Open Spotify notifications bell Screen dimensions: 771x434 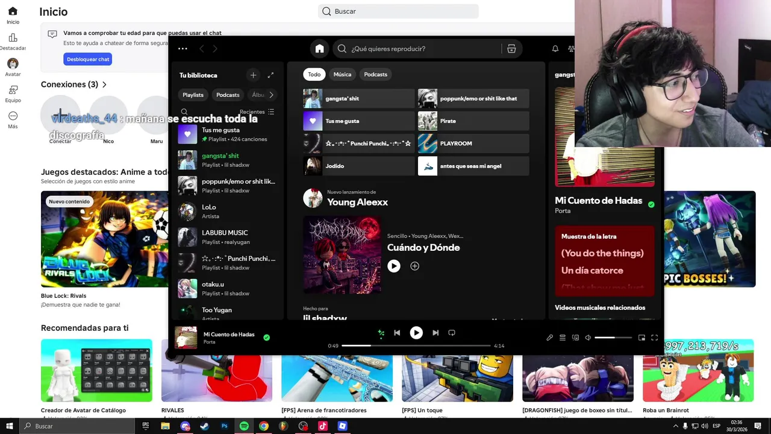tap(555, 49)
